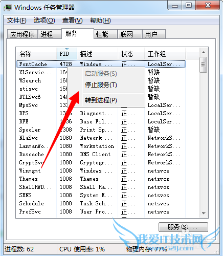Click the 服务(S)... button
Screen dimensions: 223x256
[183, 227]
